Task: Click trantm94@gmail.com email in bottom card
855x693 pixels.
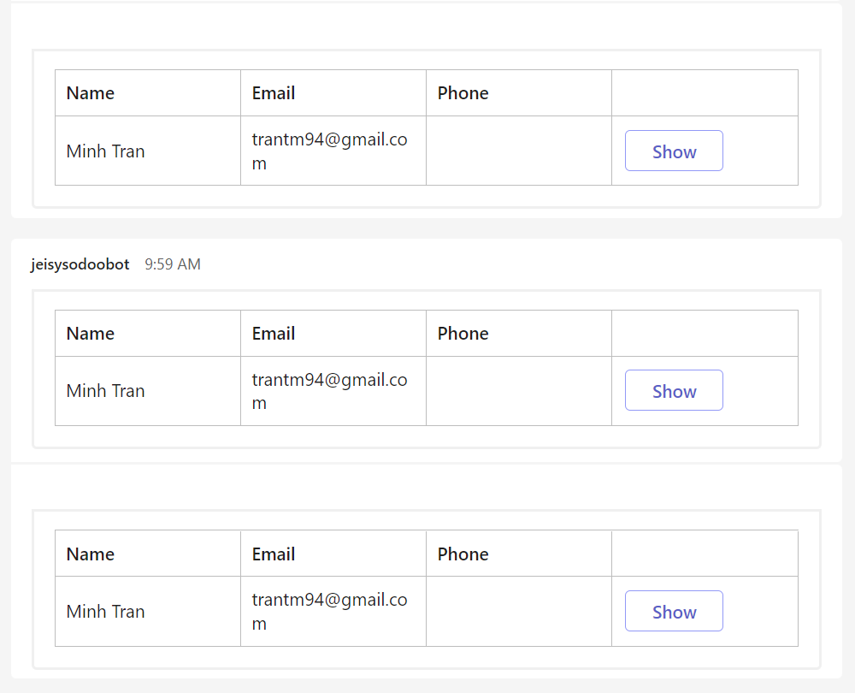Action: click(x=329, y=612)
